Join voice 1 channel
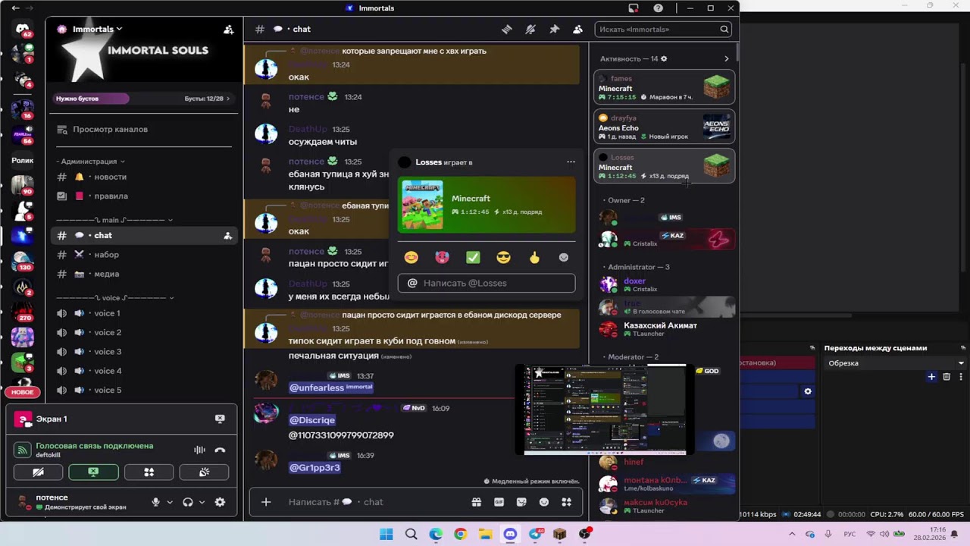This screenshot has height=546, width=970. 144,313
